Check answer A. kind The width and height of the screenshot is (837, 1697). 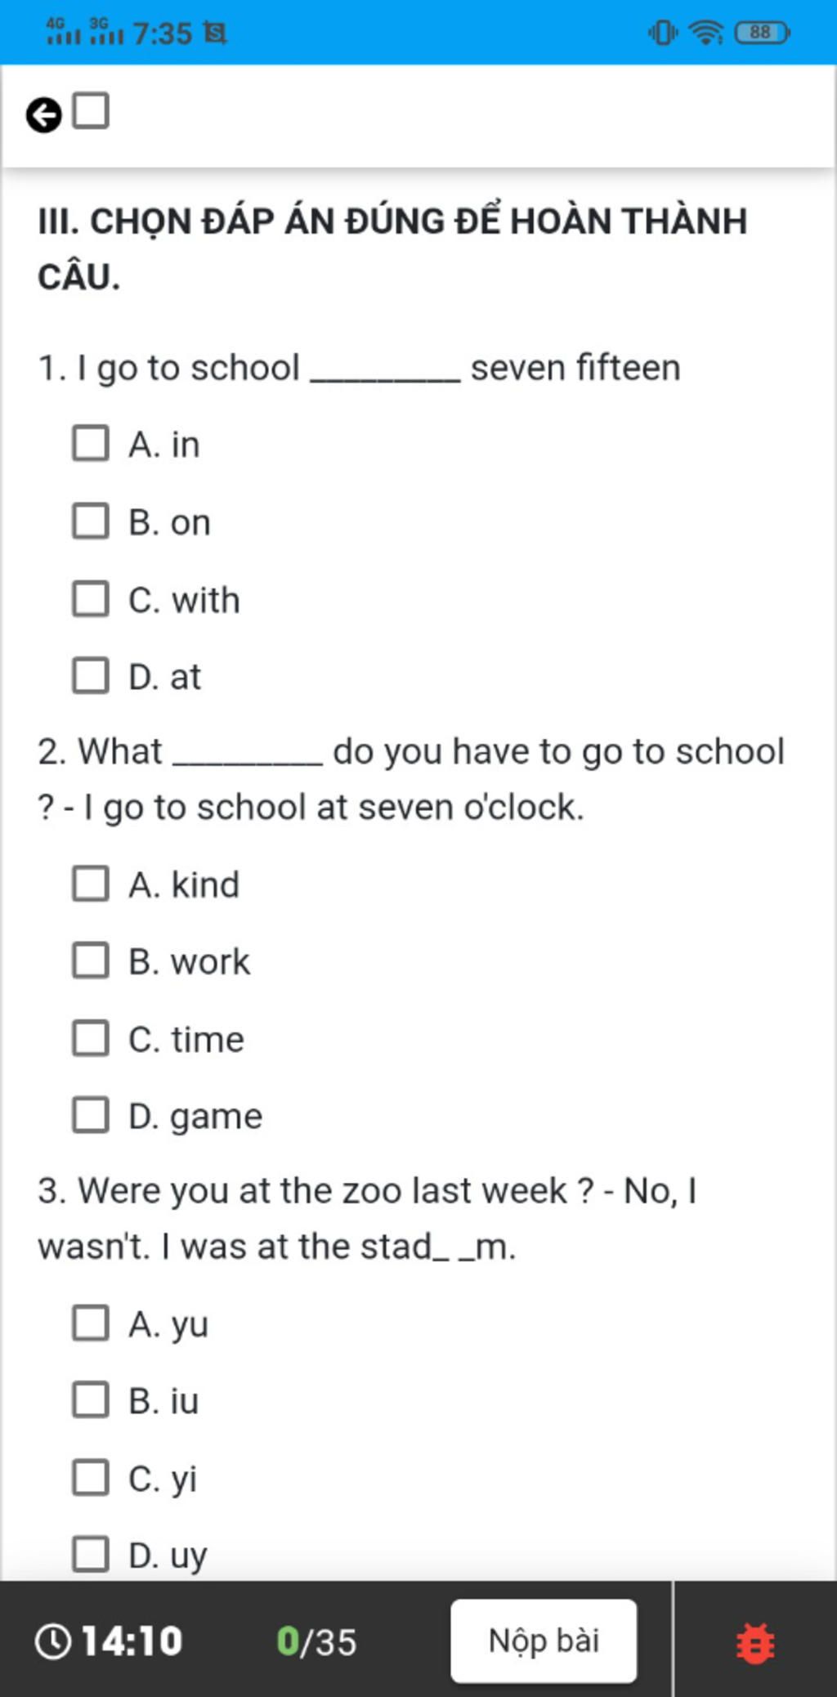pos(91,884)
